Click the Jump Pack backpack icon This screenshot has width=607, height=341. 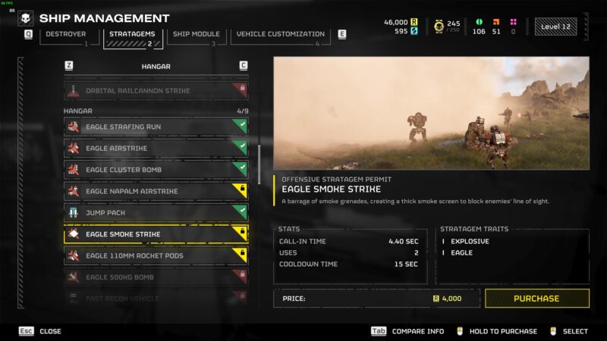point(73,213)
